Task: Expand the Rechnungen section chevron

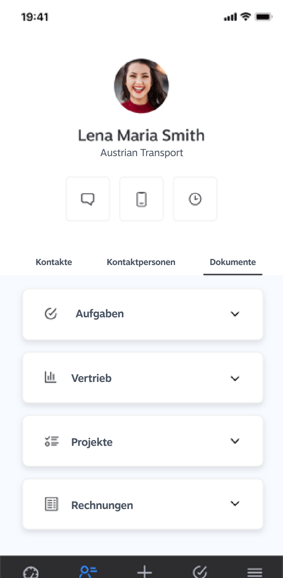Action: click(235, 503)
